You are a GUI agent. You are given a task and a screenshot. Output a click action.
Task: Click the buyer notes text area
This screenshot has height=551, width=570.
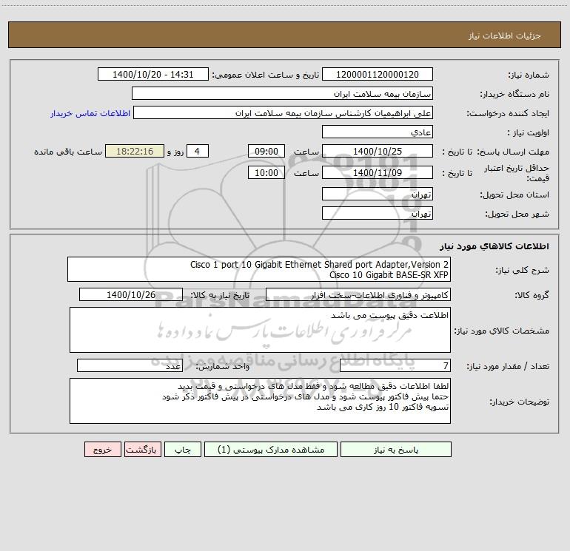pos(260,401)
